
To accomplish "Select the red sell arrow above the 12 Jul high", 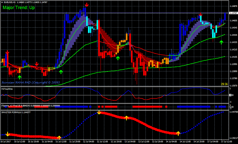I will pos(87,5).
